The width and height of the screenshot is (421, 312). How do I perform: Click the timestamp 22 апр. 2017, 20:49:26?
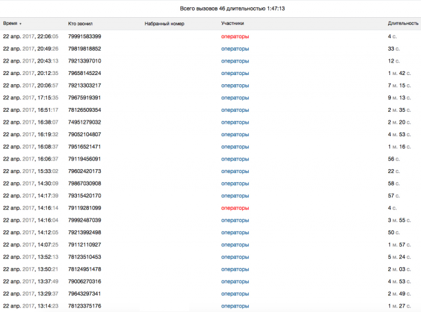point(31,49)
